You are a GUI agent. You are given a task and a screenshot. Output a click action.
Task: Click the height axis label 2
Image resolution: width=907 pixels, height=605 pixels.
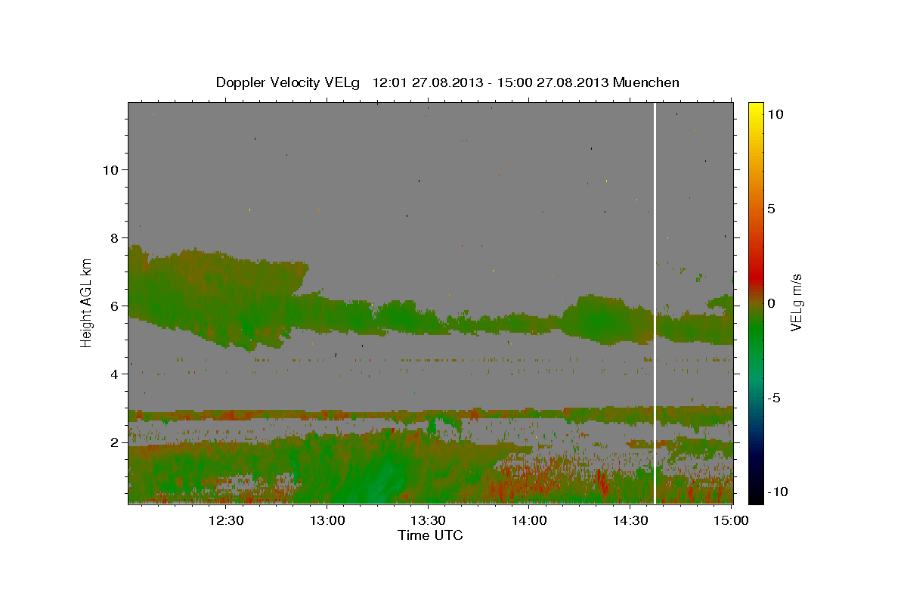click(x=115, y=442)
